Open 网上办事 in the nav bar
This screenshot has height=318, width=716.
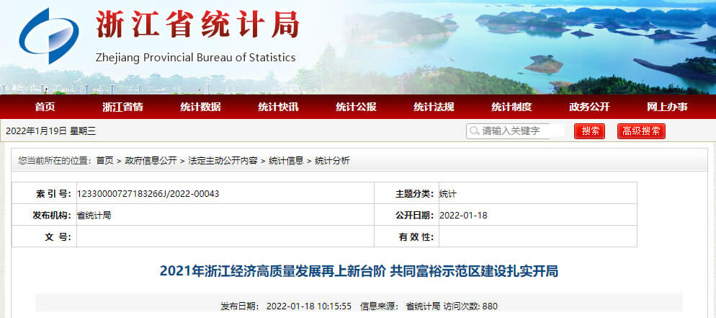(x=667, y=107)
